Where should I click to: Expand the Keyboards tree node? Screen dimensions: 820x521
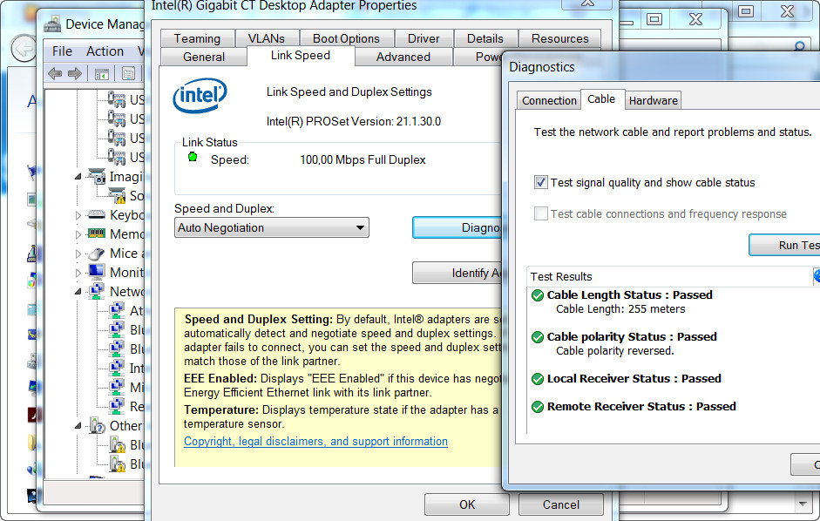78,215
